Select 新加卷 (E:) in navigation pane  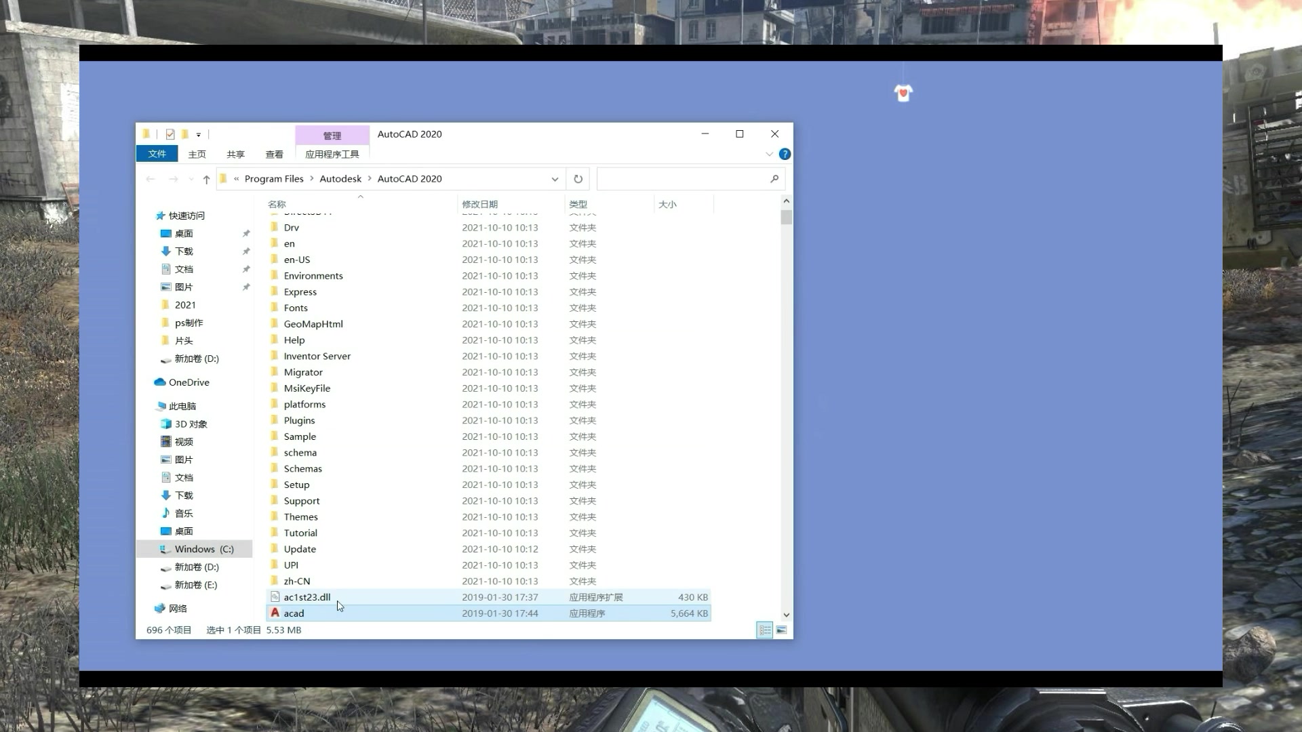click(195, 585)
